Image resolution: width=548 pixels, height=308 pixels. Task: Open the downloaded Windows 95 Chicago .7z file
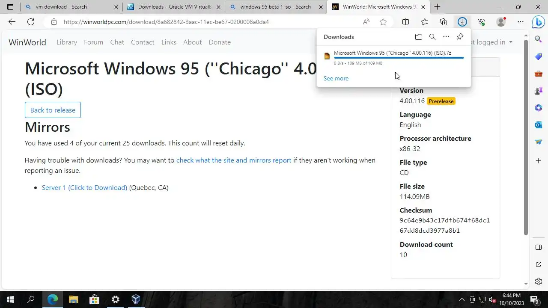tap(393, 53)
